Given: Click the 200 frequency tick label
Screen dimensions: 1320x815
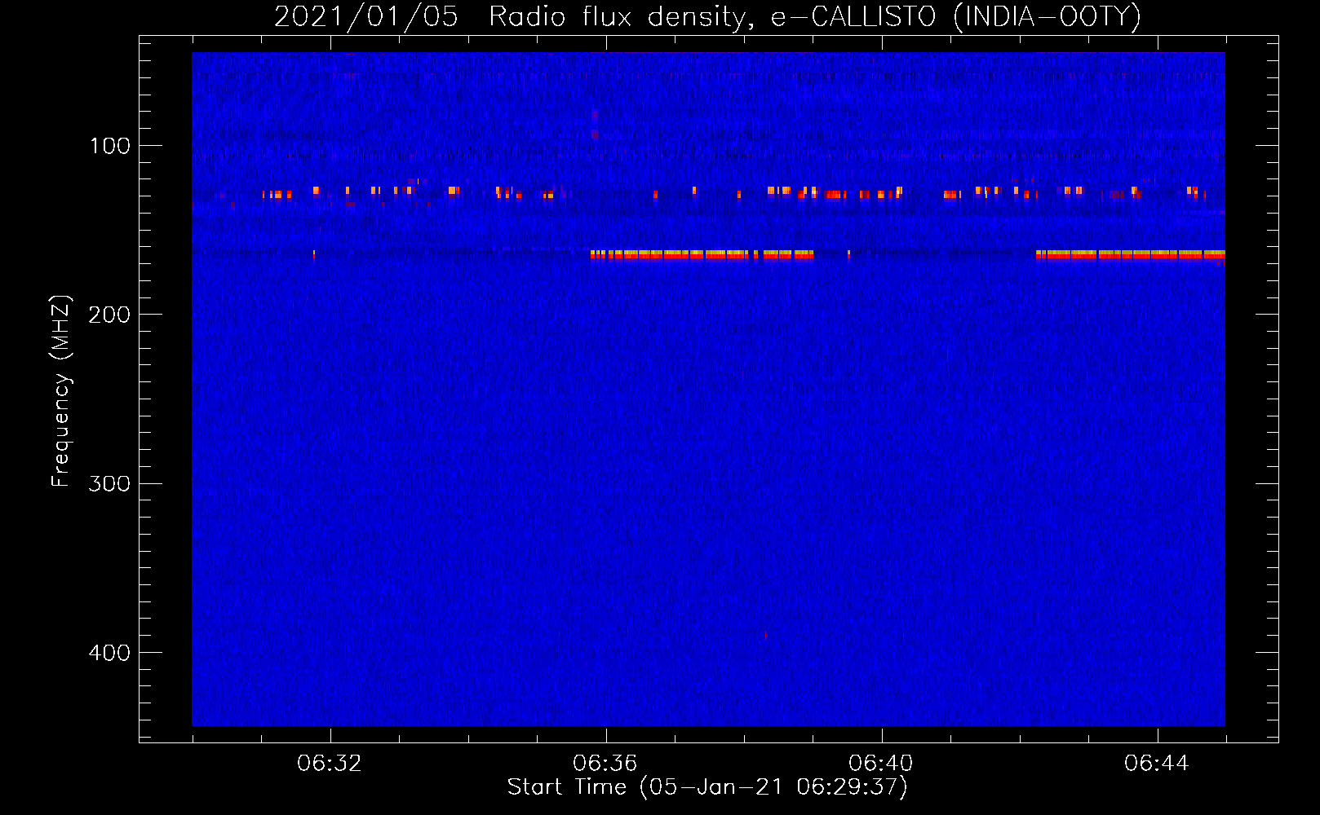Looking at the screenshot, I should (109, 315).
